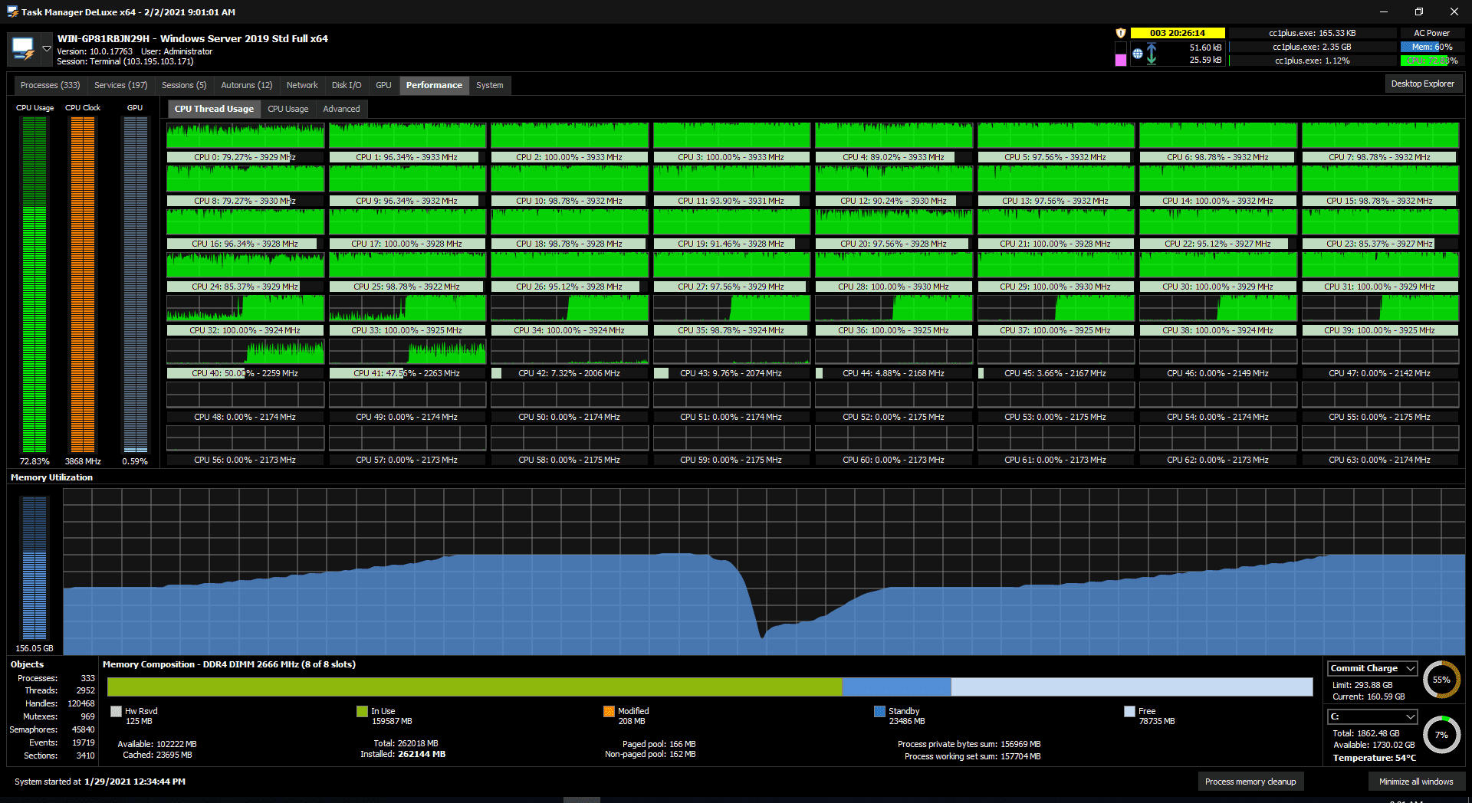Open Desktop Explorer

(x=1423, y=84)
